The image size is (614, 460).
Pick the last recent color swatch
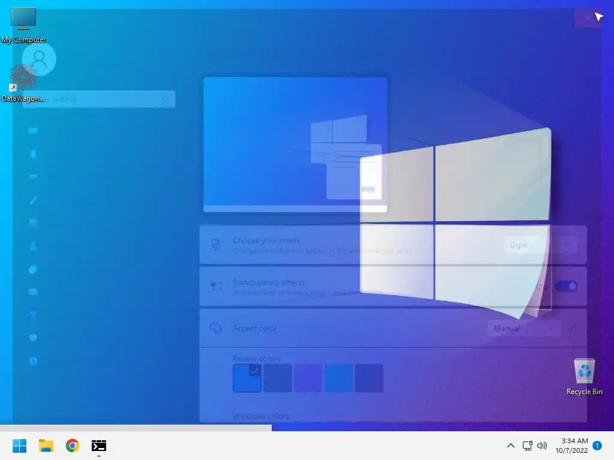369,378
